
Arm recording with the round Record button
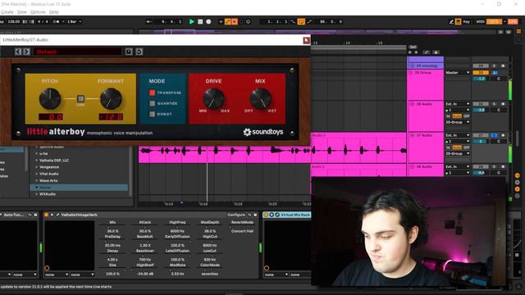(208, 21)
